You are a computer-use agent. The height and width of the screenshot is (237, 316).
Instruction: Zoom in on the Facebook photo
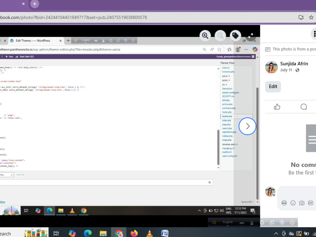(x=205, y=36)
